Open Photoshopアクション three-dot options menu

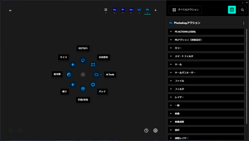click(x=244, y=23)
